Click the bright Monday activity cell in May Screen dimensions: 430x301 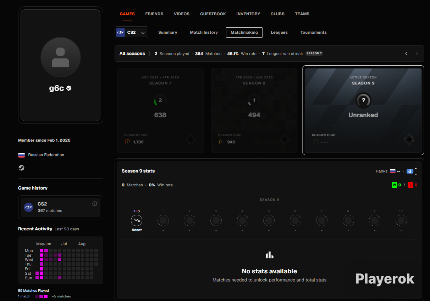[42, 251]
